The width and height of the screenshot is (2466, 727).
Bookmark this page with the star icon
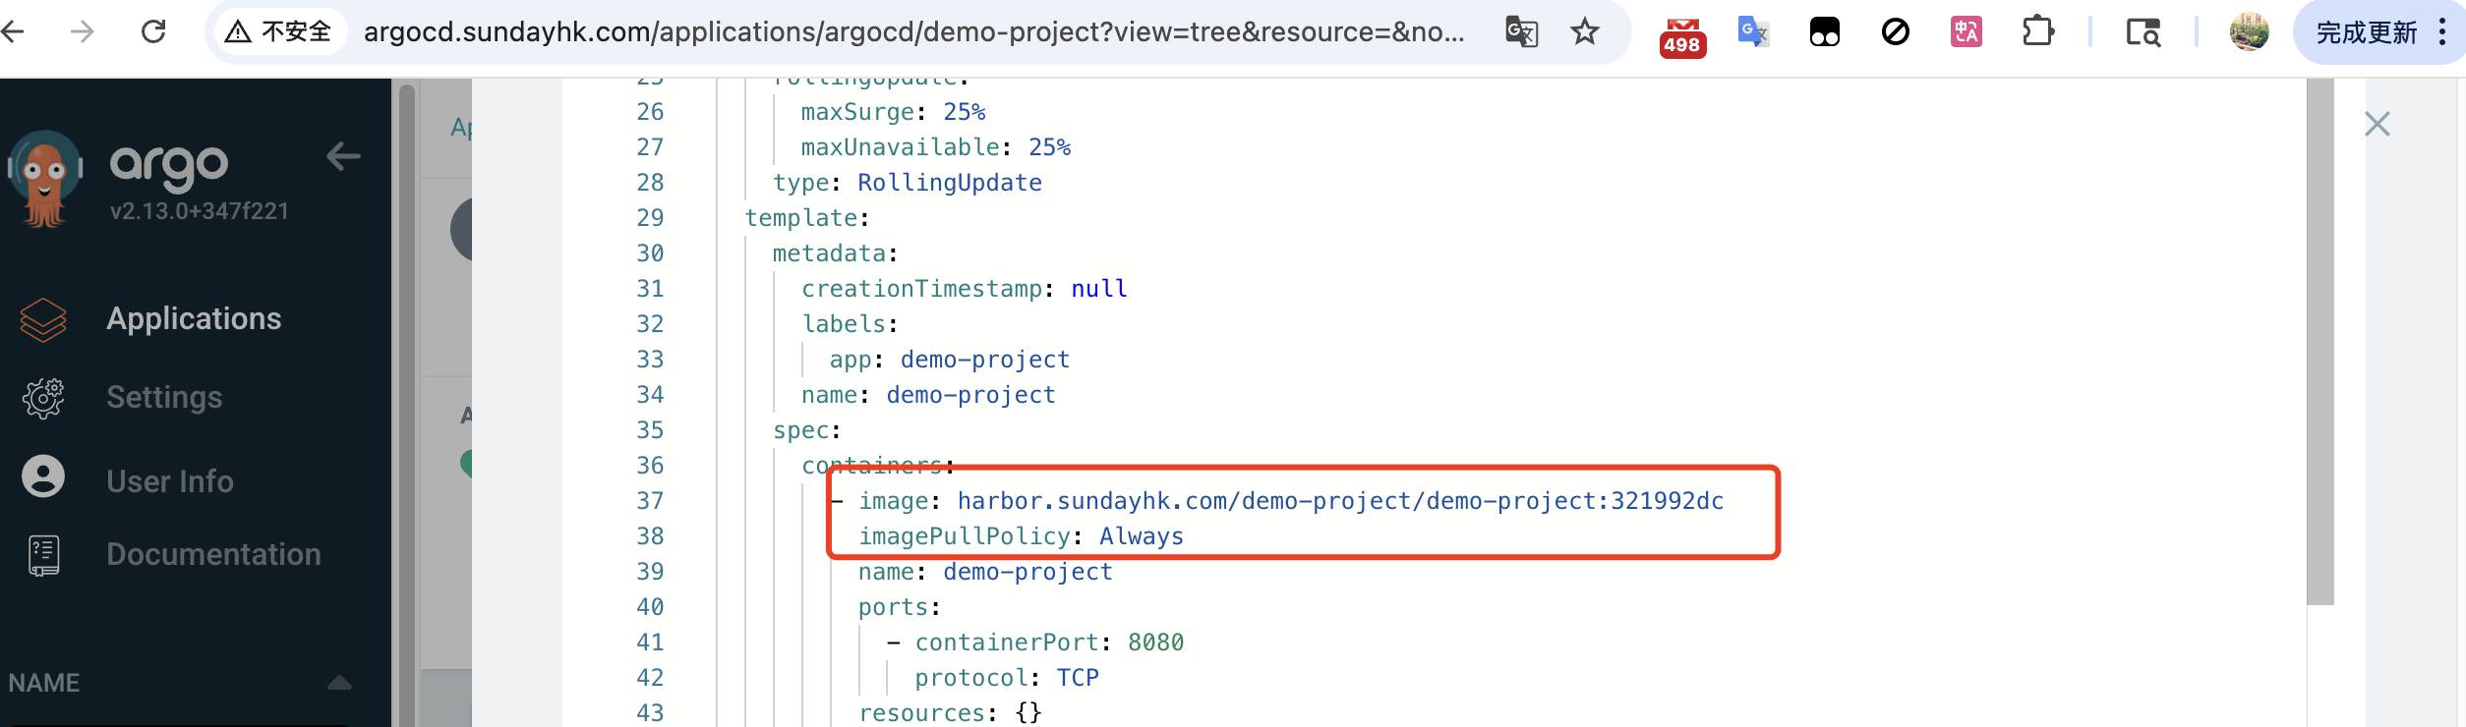(x=1584, y=32)
